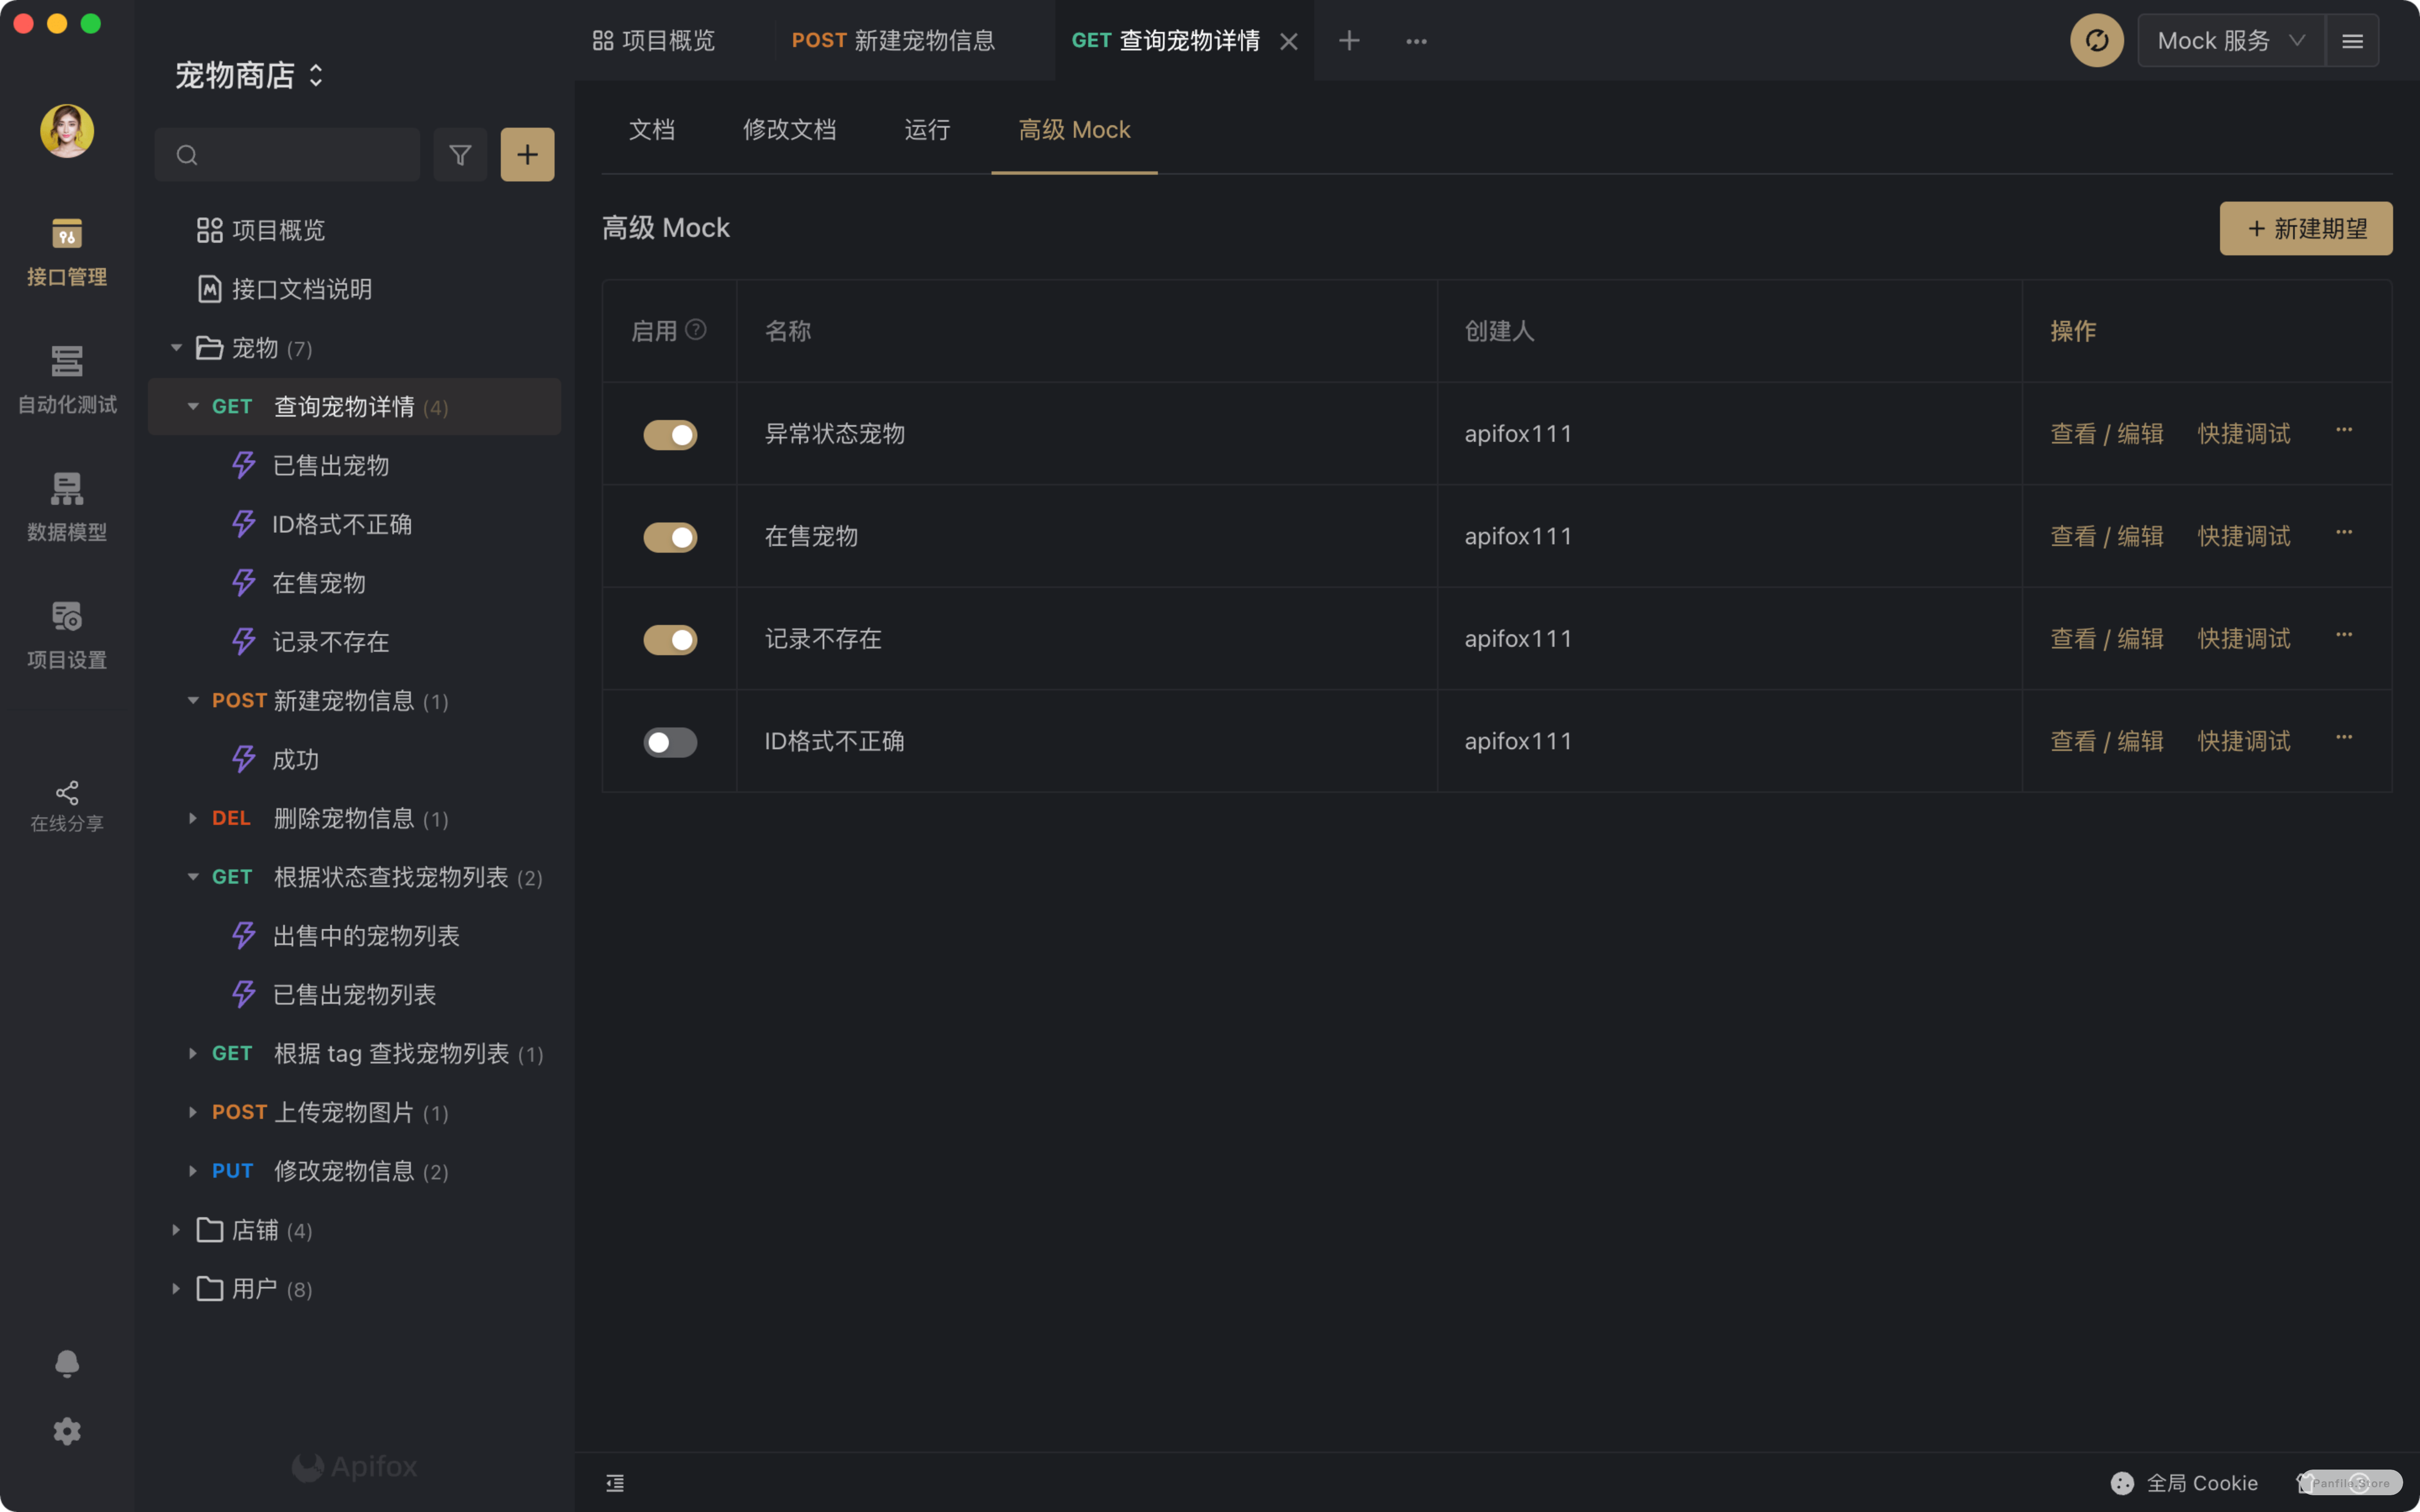Expand the 用户 folder

coord(176,1289)
